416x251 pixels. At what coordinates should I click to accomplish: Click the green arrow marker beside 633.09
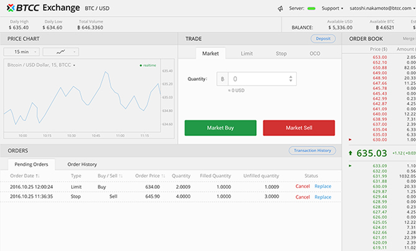tap(350, 166)
